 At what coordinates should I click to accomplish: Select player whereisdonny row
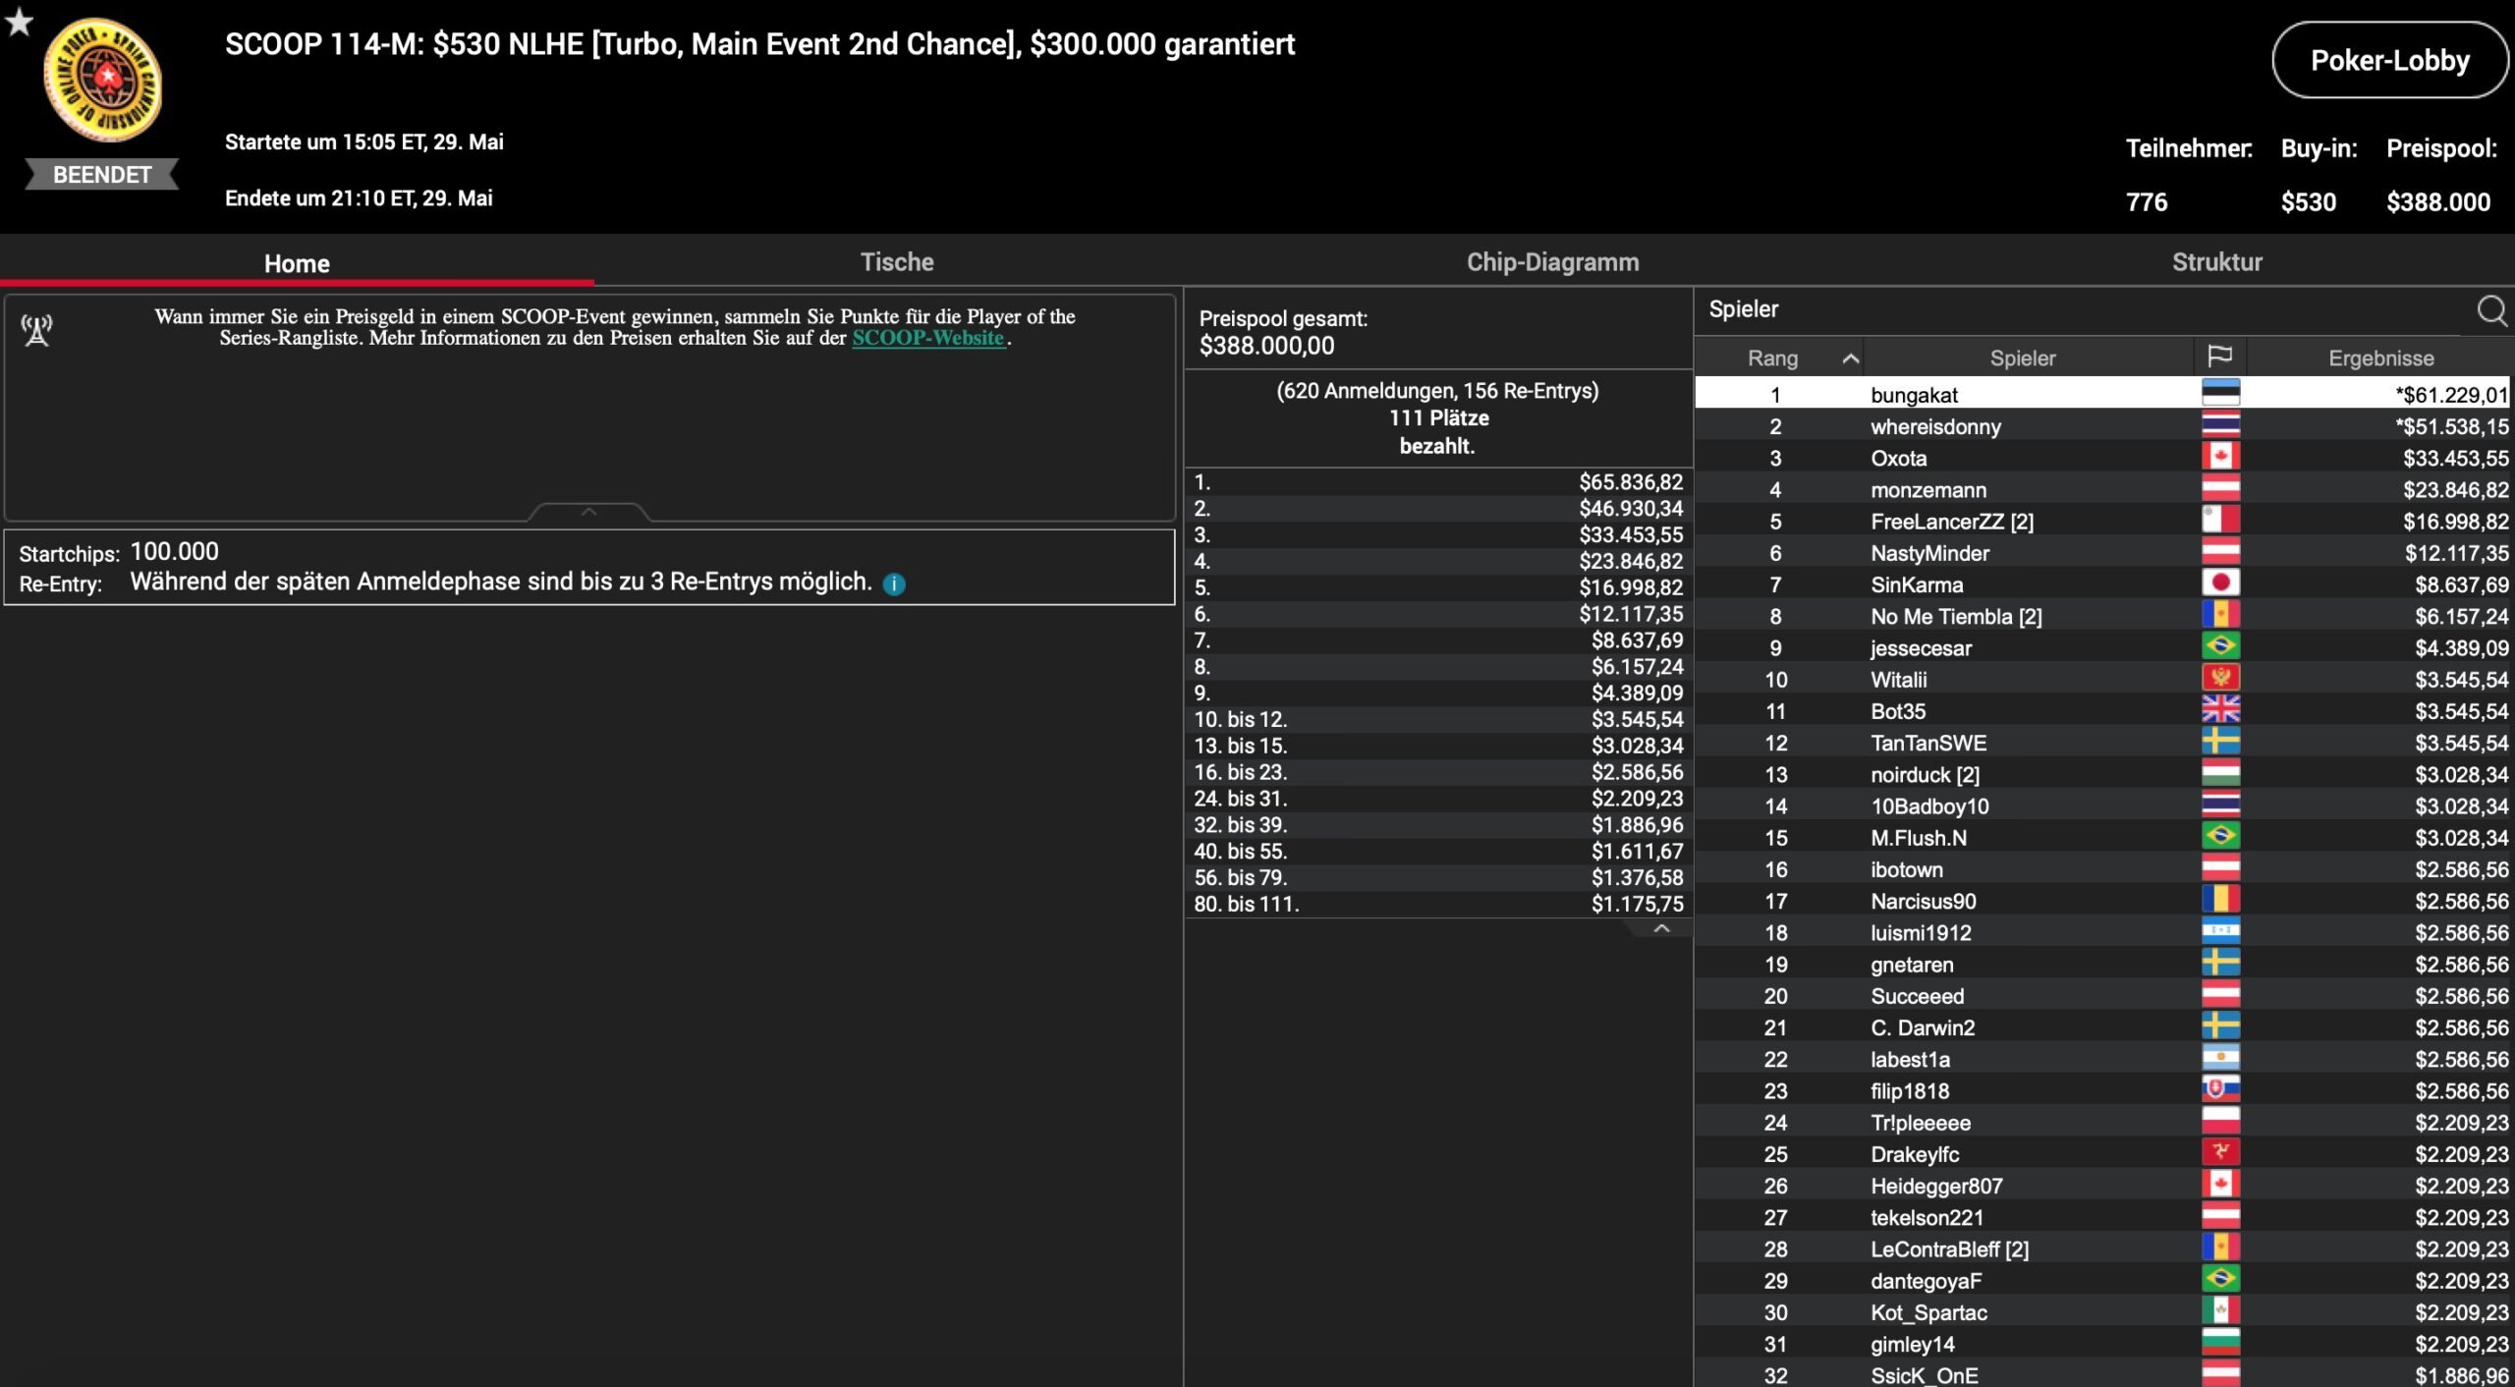click(2101, 426)
